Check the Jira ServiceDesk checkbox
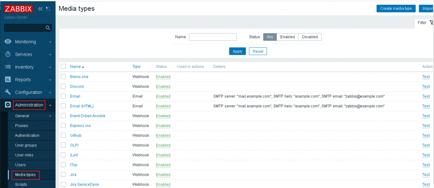The image size is (434, 188). click(63, 185)
